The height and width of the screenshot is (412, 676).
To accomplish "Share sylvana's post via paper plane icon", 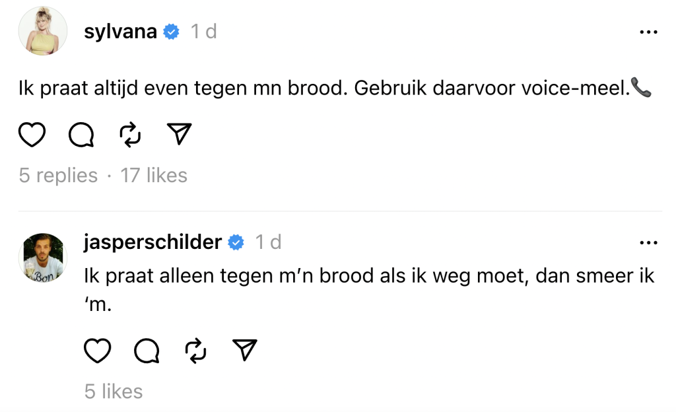I will point(179,135).
